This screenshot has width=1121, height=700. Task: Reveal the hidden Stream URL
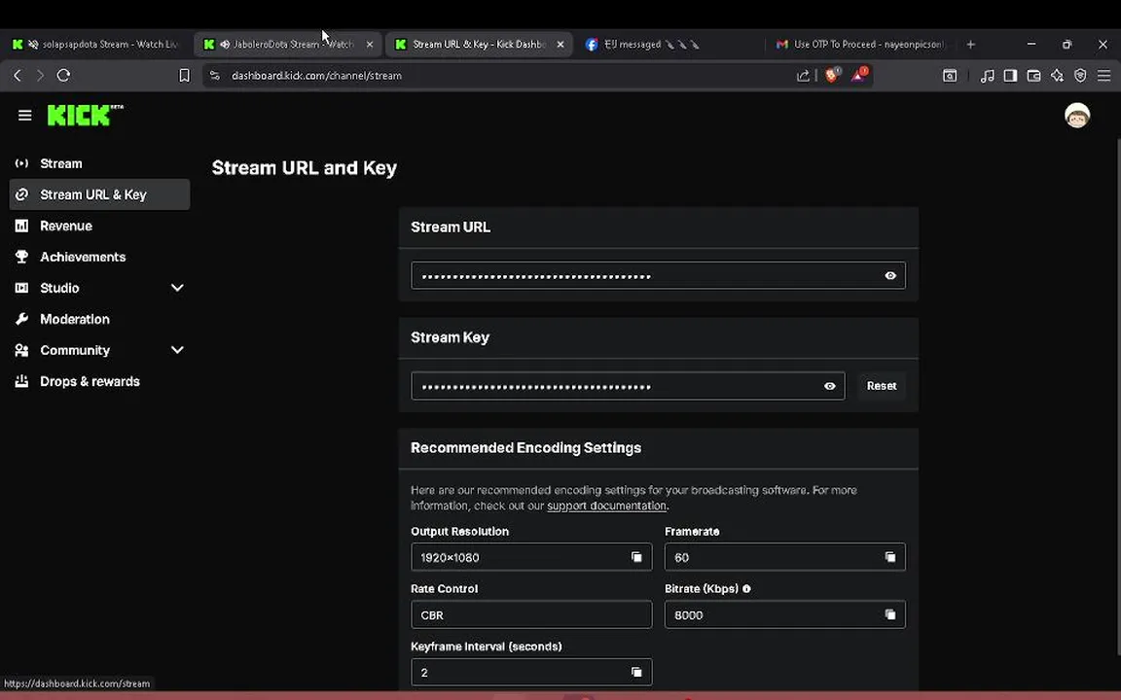click(x=889, y=276)
